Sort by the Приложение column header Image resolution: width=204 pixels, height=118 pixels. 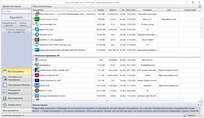pos(64,10)
